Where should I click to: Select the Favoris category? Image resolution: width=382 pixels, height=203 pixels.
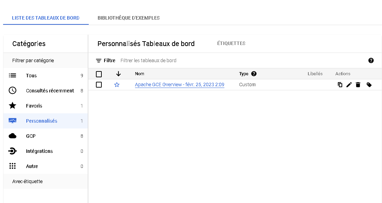point(46,106)
